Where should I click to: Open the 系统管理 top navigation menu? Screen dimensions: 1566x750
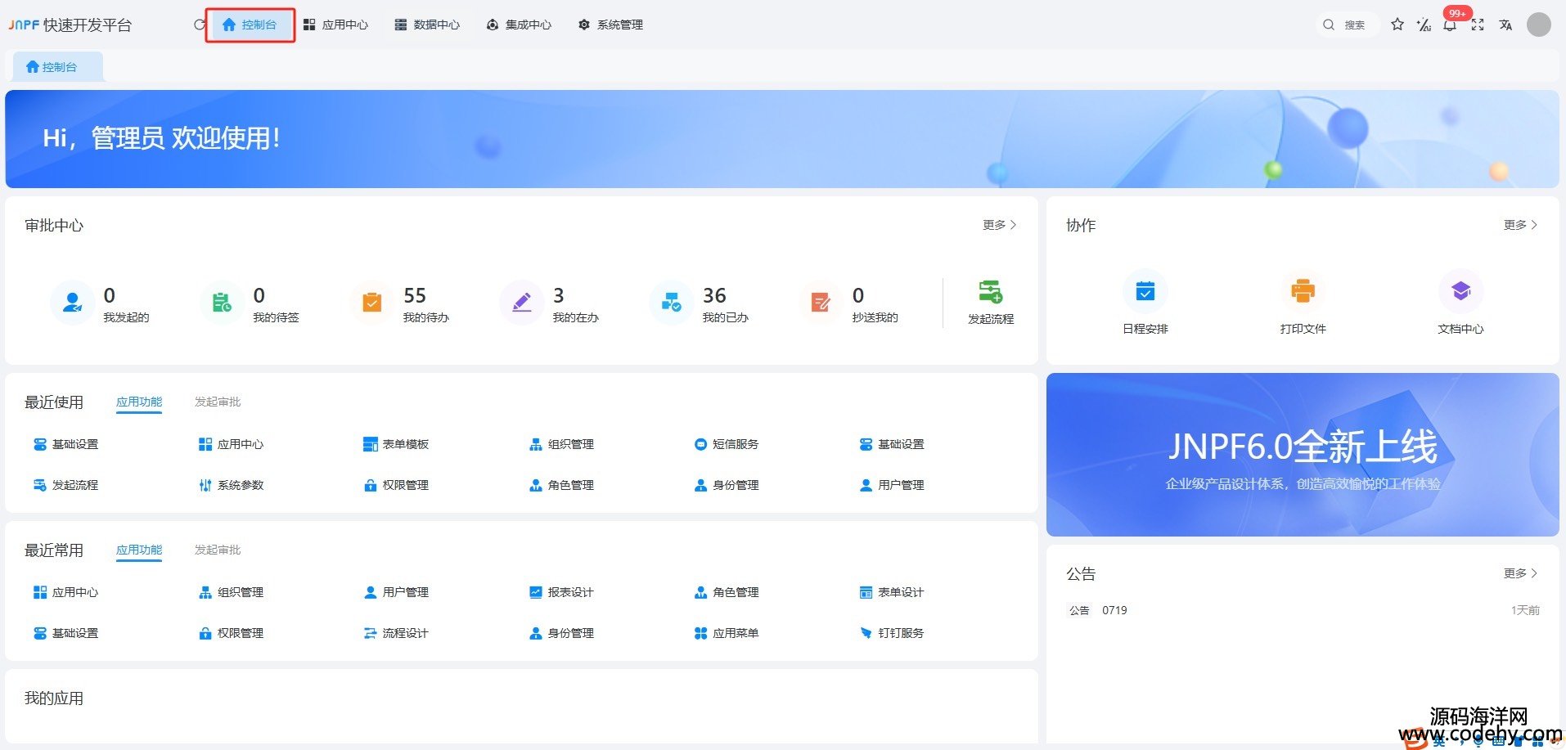(x=610, y=25)
